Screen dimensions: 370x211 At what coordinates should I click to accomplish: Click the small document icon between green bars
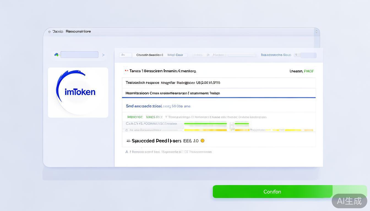pos(232,125)
